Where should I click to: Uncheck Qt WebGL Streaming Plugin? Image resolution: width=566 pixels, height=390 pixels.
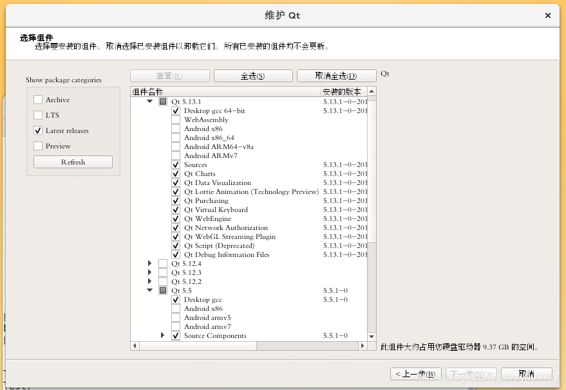176,236
